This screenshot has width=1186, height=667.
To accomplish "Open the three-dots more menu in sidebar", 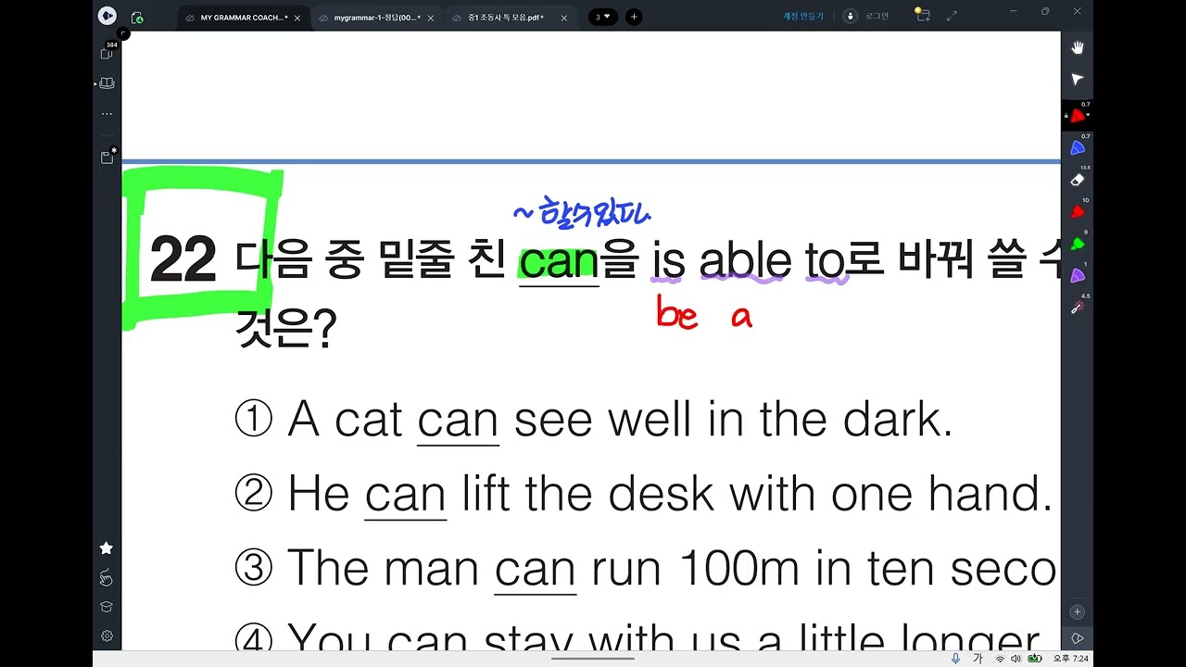I will coord(107,114).
